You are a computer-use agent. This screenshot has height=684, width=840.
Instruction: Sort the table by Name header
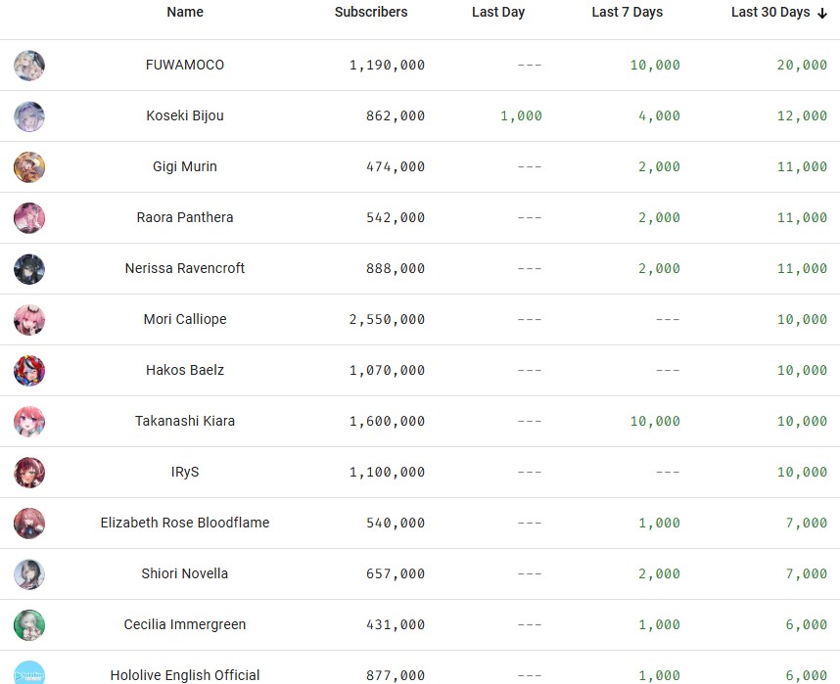185,13
